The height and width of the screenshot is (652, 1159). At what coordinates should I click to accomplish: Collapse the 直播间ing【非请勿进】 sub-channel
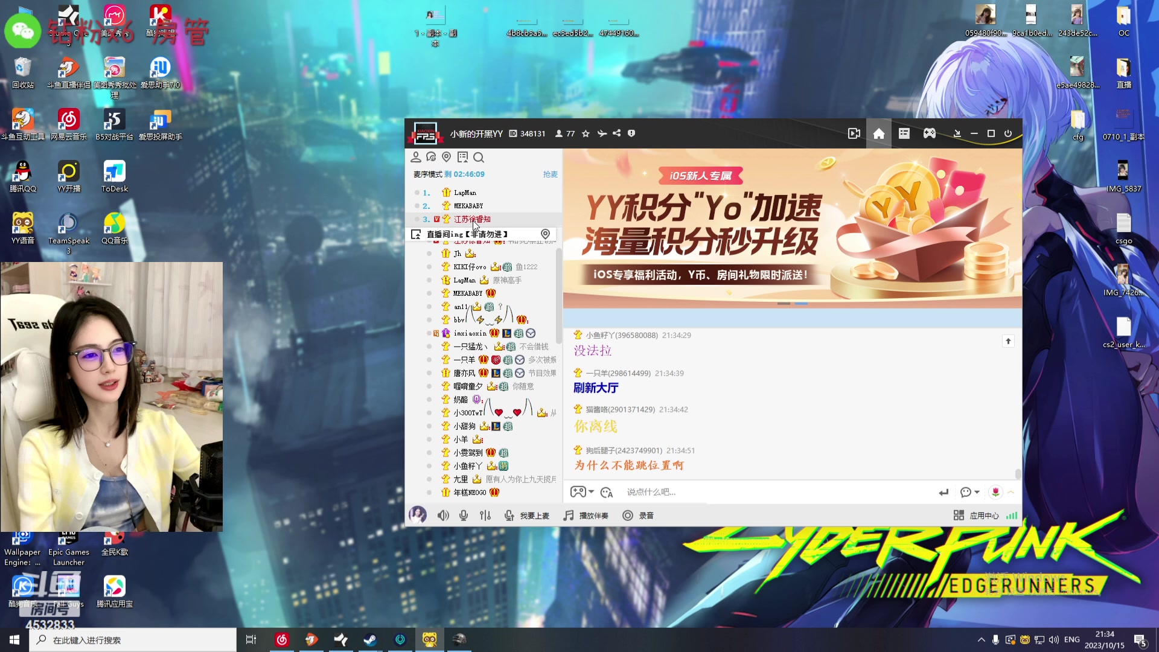pos(416,234)
